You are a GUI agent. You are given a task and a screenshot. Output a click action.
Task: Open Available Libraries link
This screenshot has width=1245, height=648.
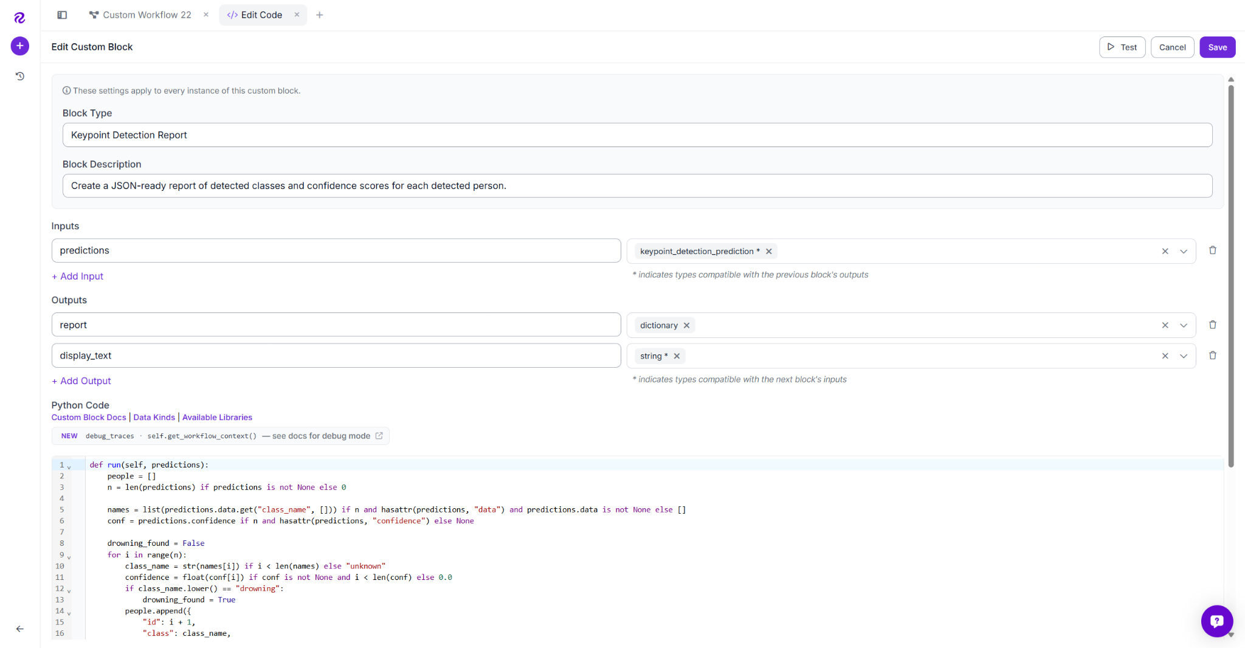coord(217,417)
